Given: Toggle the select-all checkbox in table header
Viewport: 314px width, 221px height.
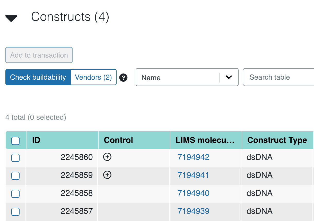Looking at the screenshot, I should [x=15, y=141].
